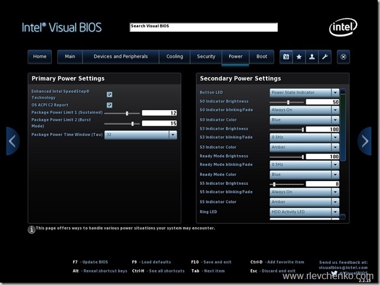
Task: Switch to the Cooling tab
Action: [175, 57]
